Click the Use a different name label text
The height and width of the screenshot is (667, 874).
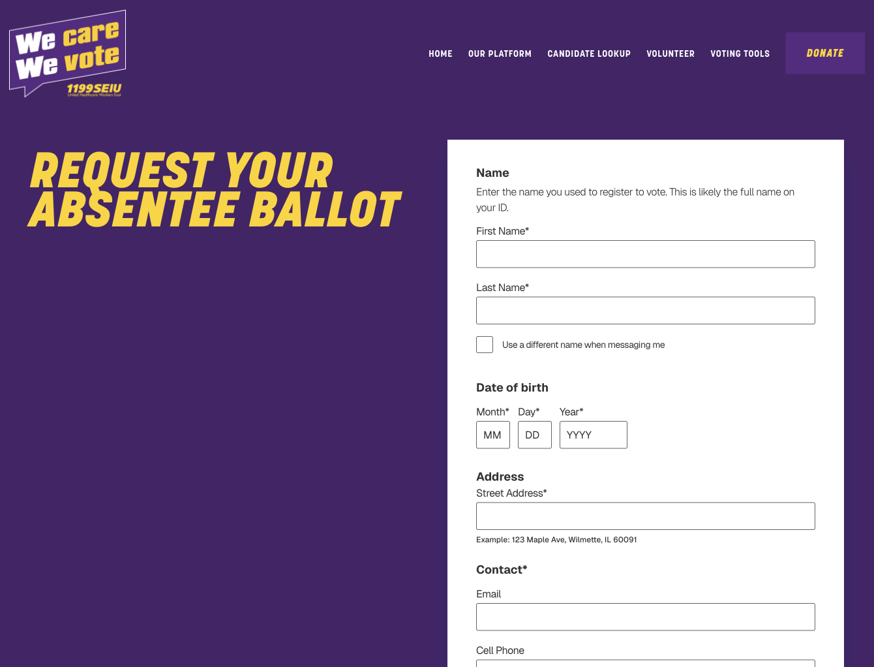tap(583, 345)
